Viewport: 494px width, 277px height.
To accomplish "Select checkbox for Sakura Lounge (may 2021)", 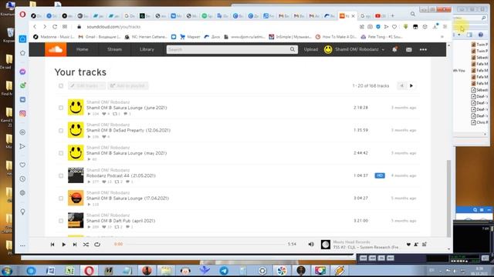I will tap(61, 153).
